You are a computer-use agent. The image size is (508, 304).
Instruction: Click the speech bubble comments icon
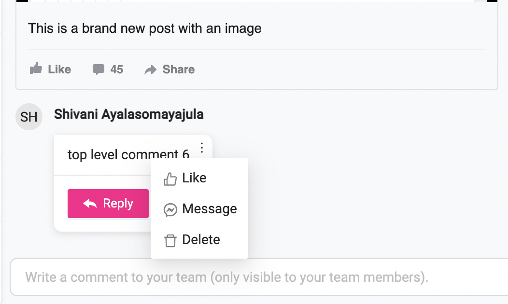pos(99,69)
